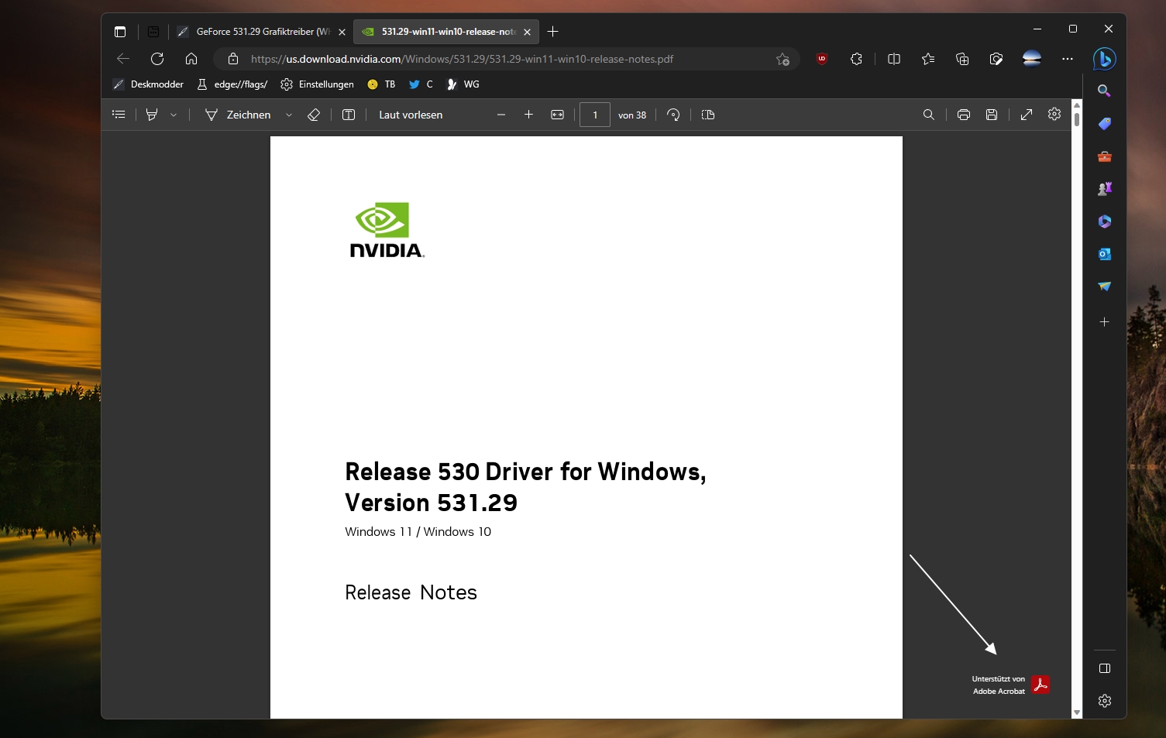Reload the current page
Image resolution: width=1166 pixels, height=738 pixels.
tap(157, 59)
